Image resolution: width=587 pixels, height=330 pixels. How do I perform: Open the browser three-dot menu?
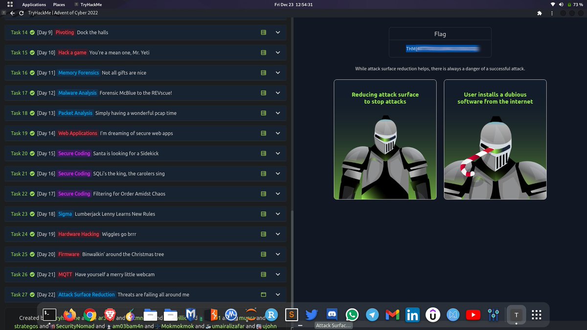pos(552,13)
